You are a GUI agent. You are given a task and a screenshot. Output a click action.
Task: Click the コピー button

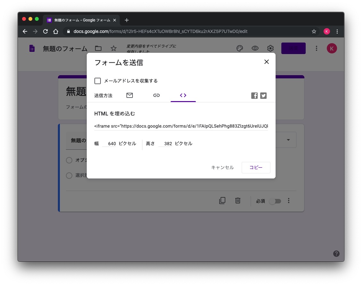(256, 168)
